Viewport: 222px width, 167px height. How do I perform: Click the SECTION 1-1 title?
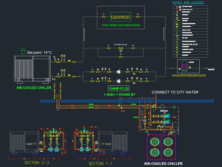tap(100, 163)
